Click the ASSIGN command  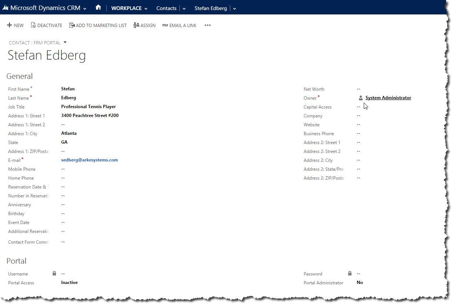coord(148,26)
